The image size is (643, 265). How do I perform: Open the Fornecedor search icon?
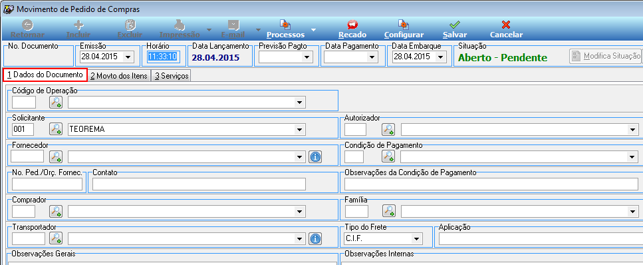point(56,156)
